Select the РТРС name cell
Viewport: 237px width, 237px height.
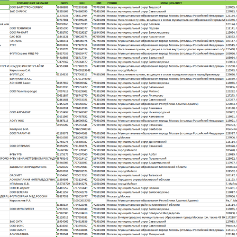tap(33, 45)
